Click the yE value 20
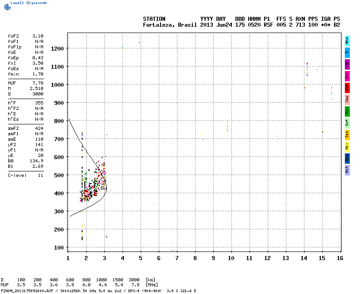The width and height of the screenshot is (363, 294). point(40,156)
